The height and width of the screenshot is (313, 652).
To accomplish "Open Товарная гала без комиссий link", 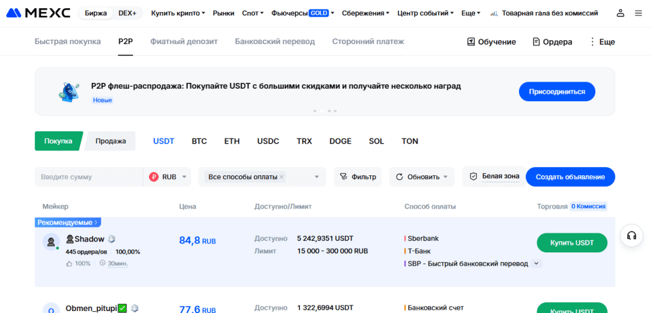I will tap(544, 13).
